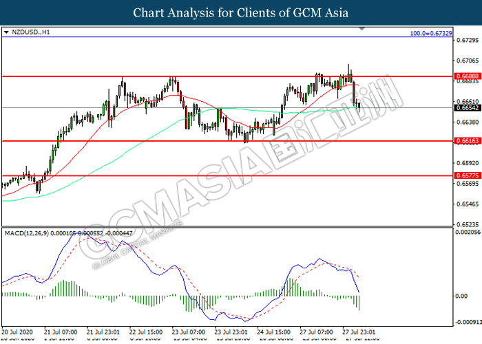Click the chart shift triangle marker
The image size is (482, 344).
point(361,29)
